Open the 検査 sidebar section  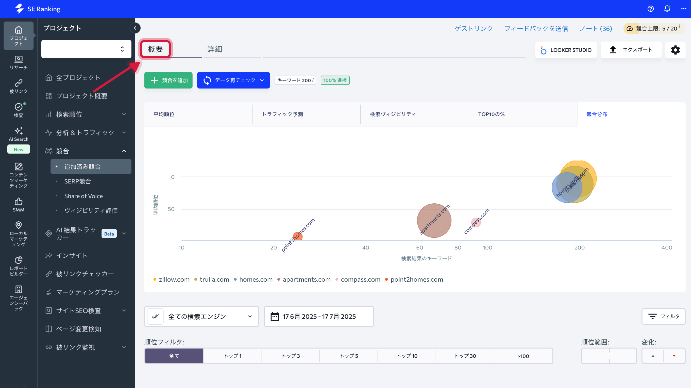[19, 110]
